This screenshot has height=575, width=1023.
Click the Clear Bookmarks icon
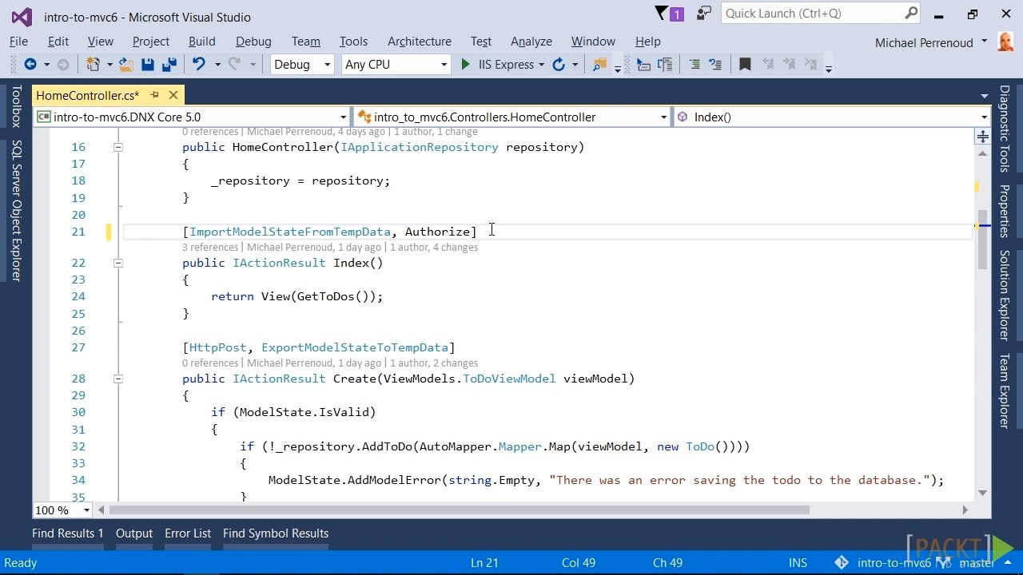click(x=810, y=65)
